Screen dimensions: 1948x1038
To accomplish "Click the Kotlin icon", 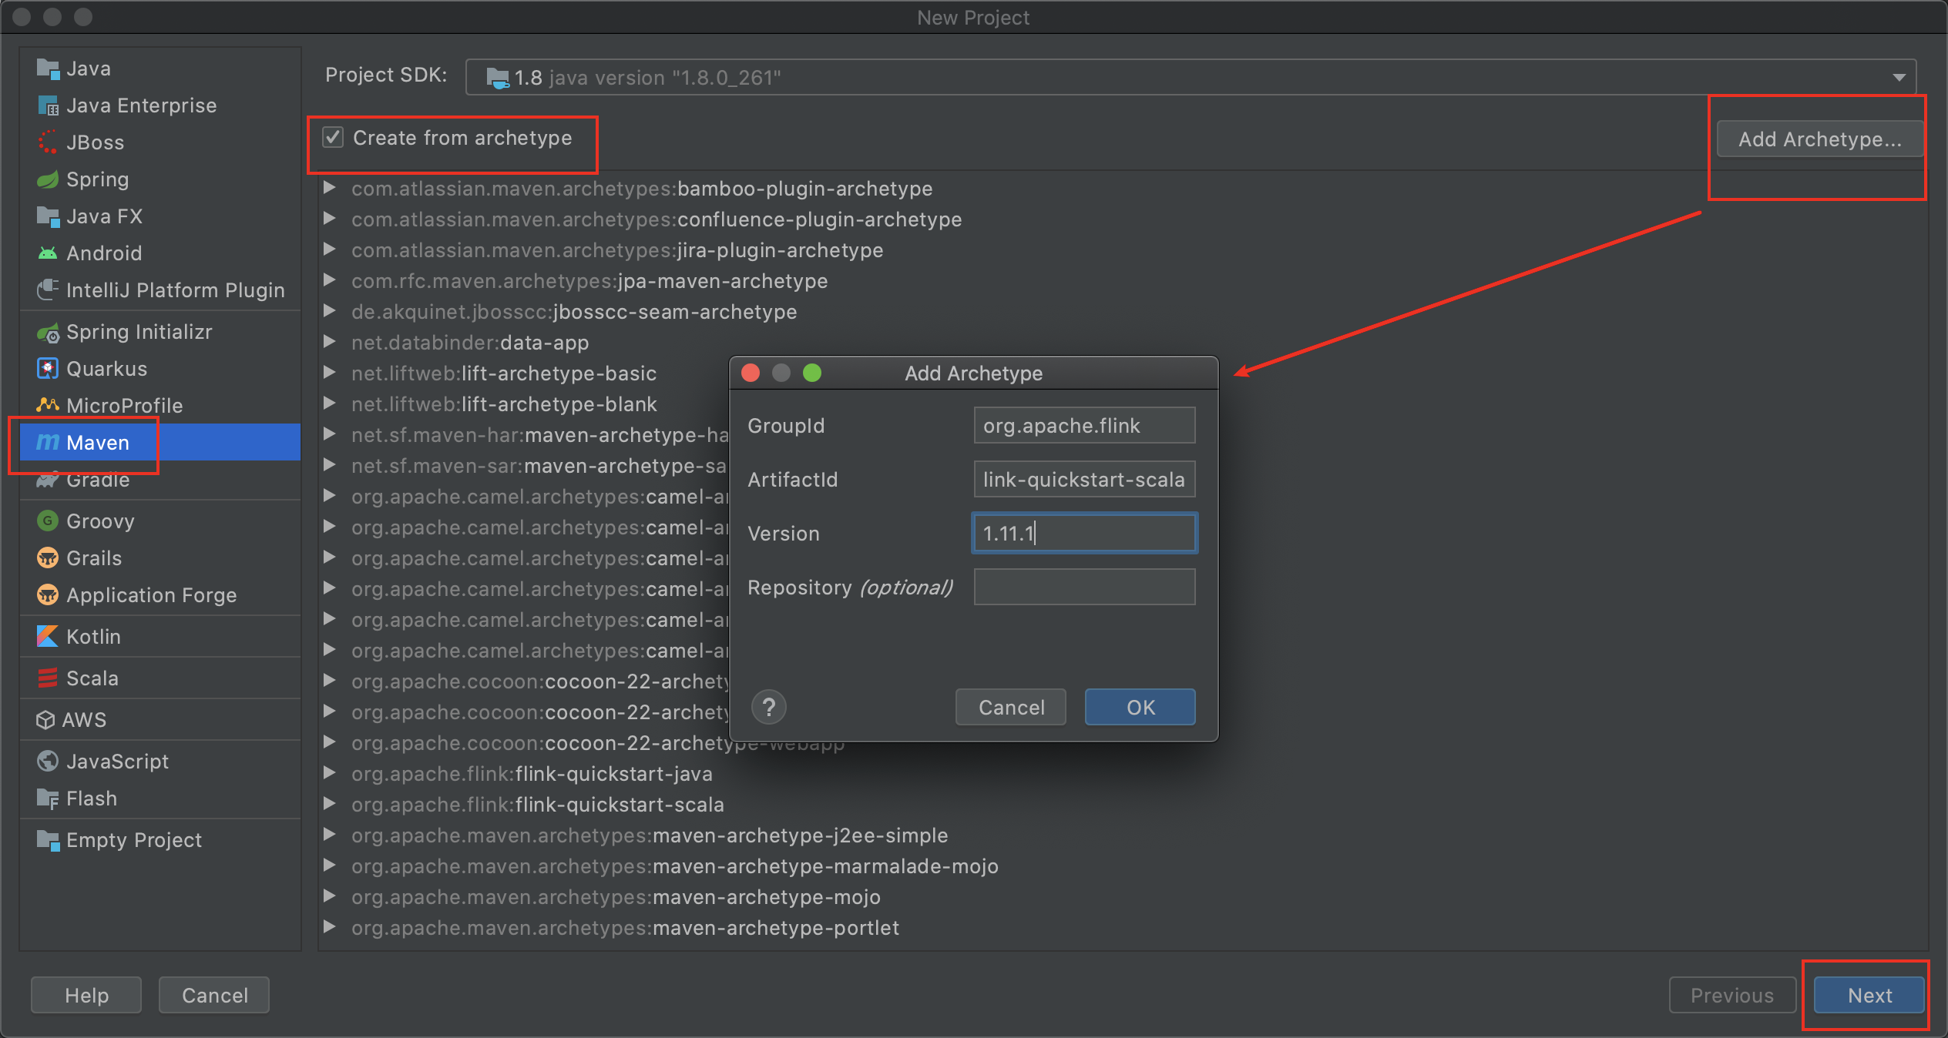I will click(48, 637).
